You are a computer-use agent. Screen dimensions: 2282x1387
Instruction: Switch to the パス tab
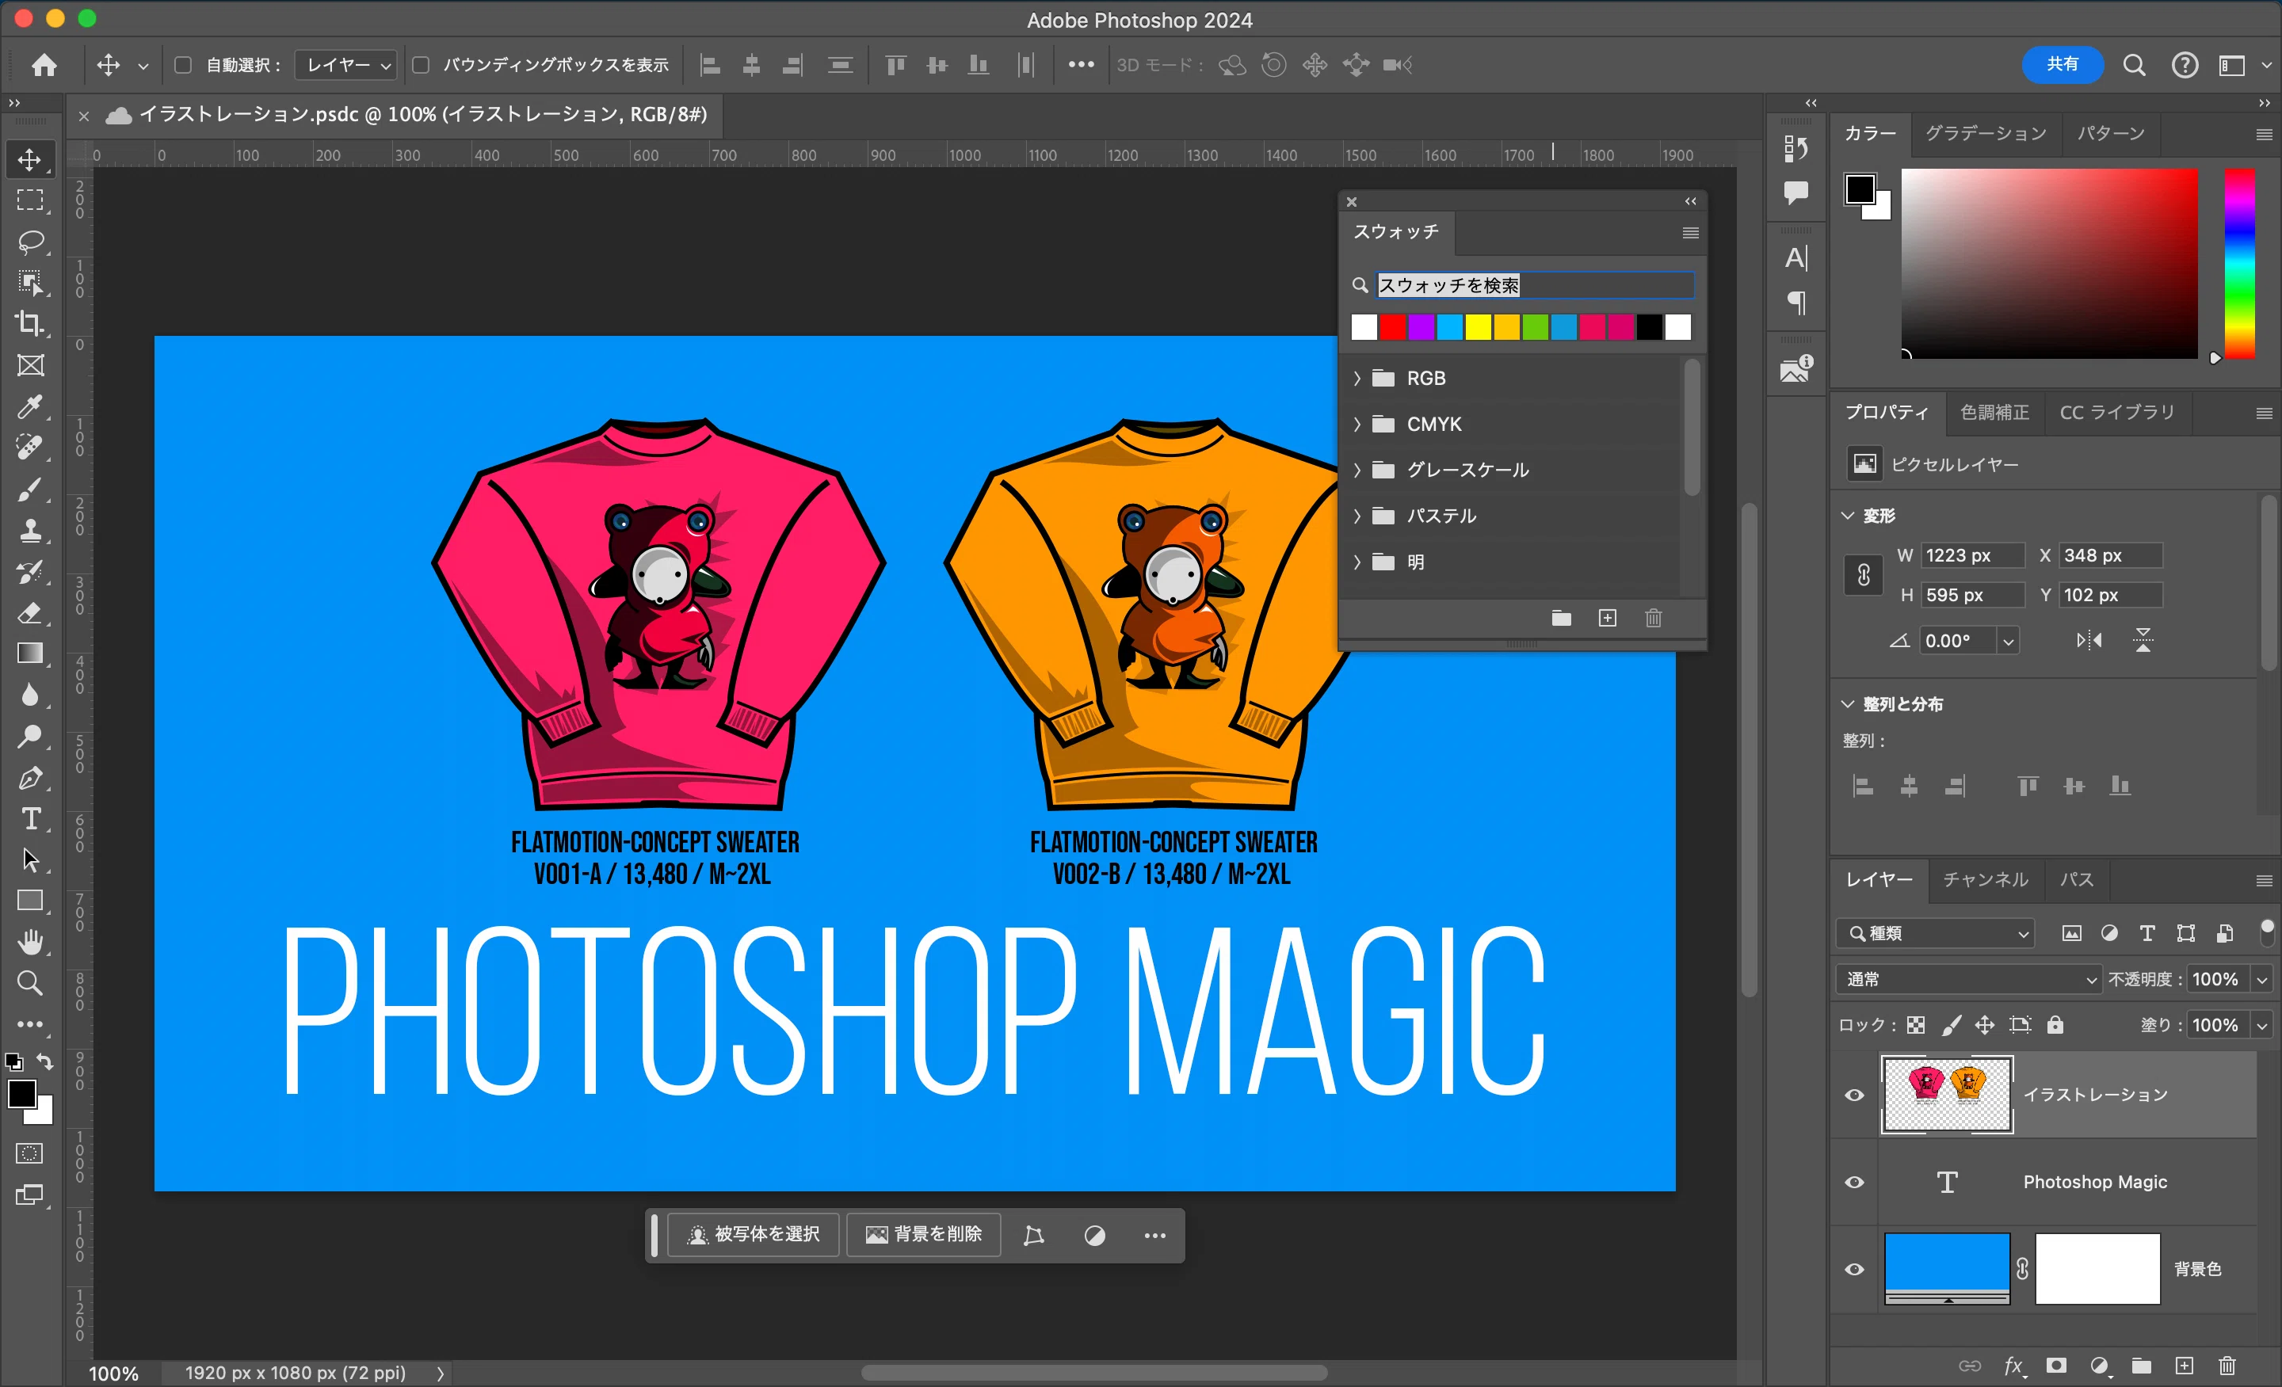coord(2077,878)
